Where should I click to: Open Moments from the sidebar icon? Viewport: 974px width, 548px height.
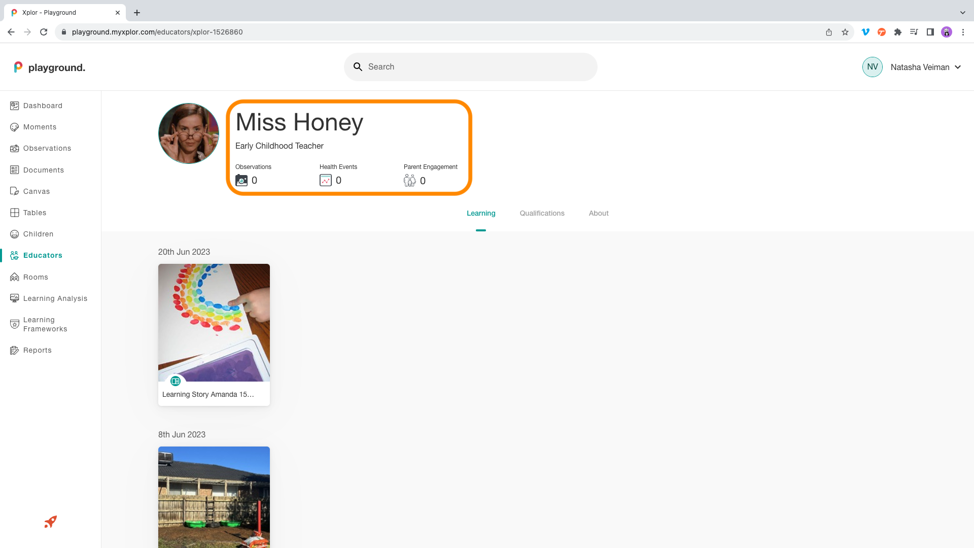coord(14,127)
